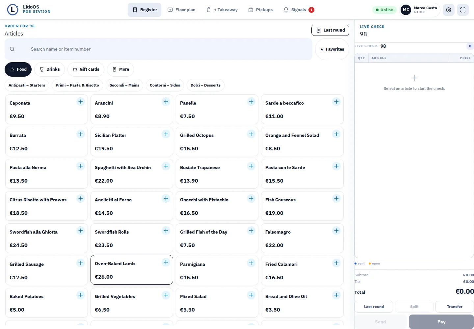The height and width of the screenshot is (329, 474).
Task: Select the Food category
Action: (18, 69)
